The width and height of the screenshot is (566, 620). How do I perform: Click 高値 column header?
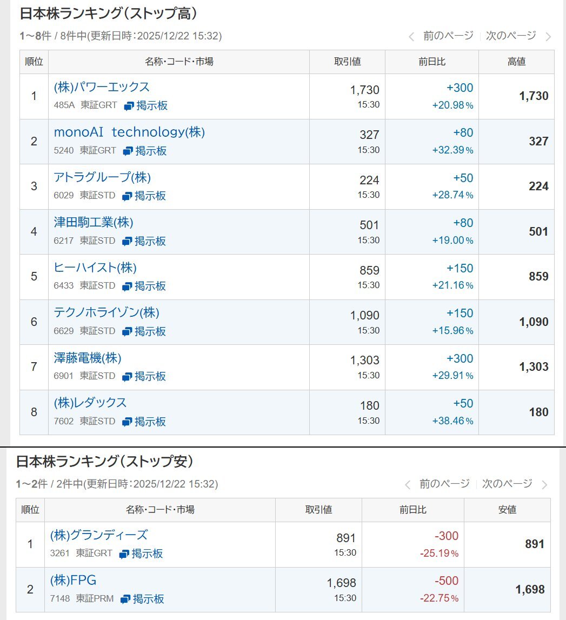coord(516,62)
